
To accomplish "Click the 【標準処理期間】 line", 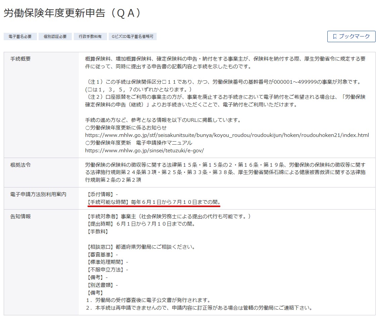I will point(107,262).
